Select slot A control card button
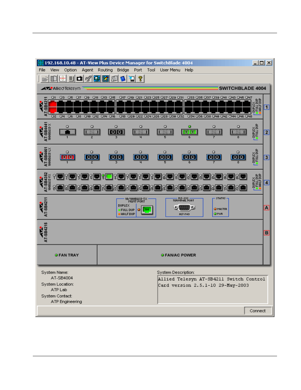 coord(267,208)
